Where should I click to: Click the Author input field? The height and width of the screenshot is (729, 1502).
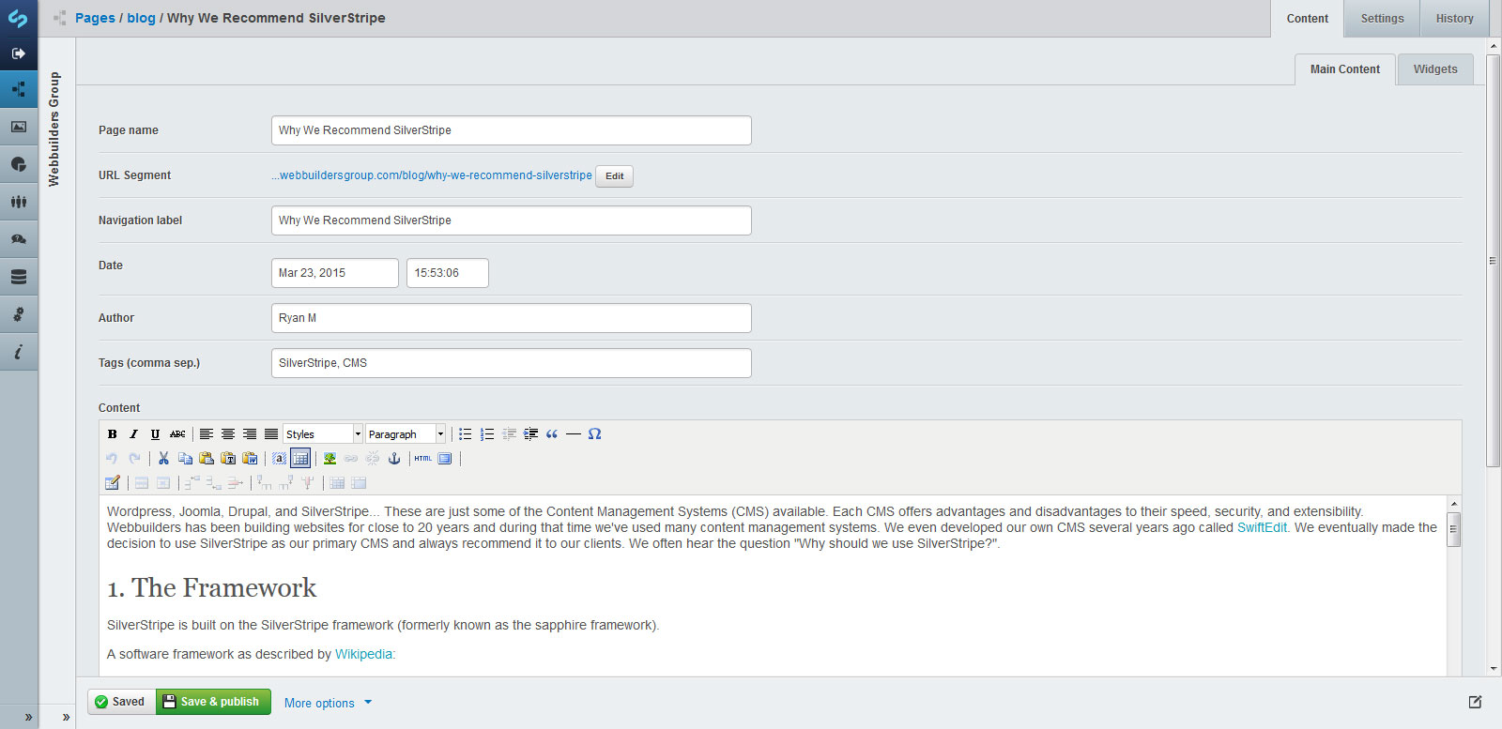pos(512,318)
